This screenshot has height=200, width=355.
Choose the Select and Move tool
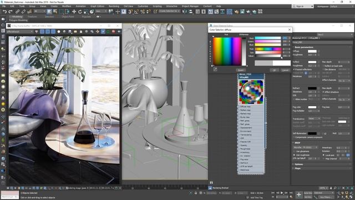(x=74, y=12)
